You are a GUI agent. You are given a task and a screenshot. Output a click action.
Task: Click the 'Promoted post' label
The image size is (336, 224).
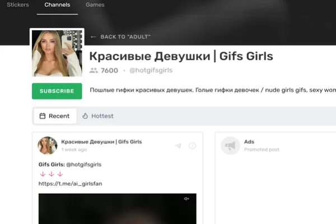pyautogui.click(x=262, y=150)
